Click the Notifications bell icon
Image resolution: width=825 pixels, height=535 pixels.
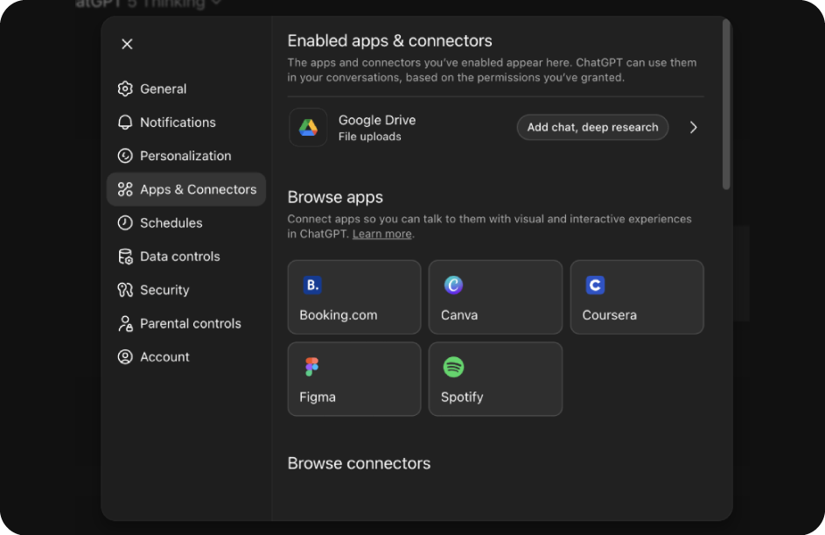(125, 123)
